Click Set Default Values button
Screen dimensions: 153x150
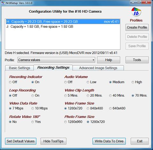click(21, 141)
